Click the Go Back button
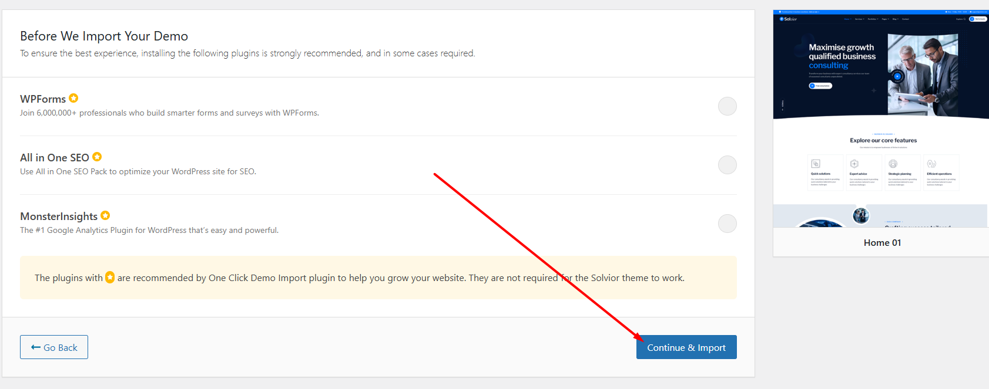Screen dimensions: 989x389 click(54, 347)
